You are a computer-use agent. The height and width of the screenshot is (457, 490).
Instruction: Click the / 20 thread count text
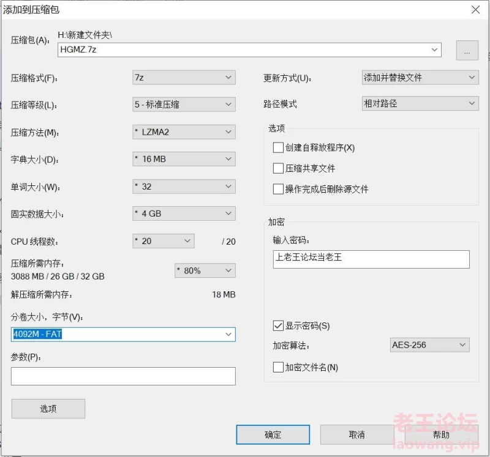pyautogui.click(x=228, y=242)
